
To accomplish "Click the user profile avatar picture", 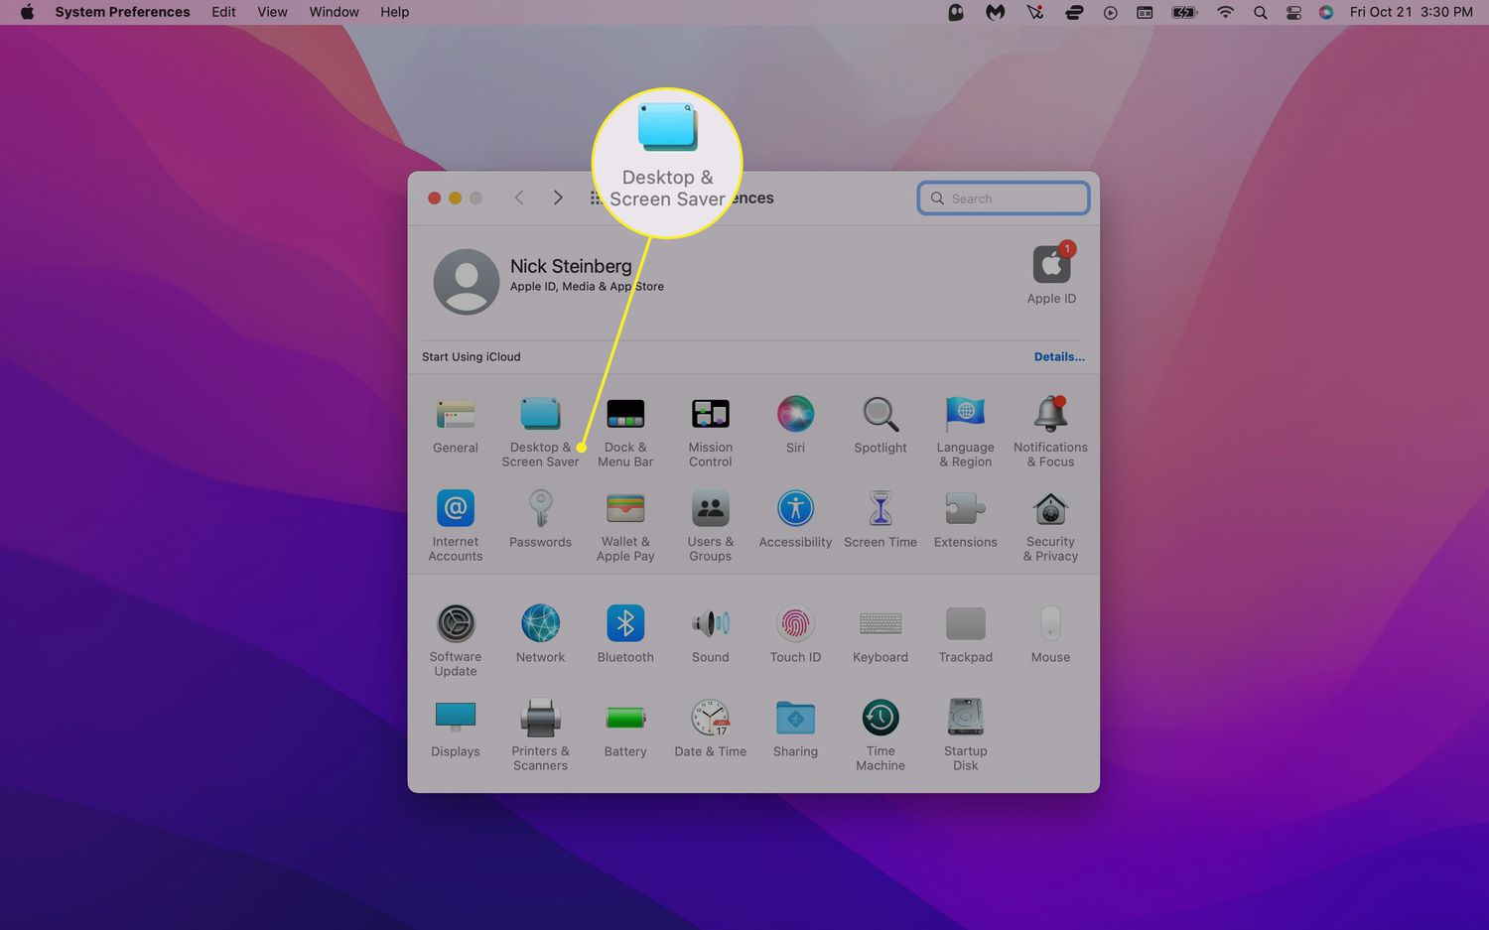I will pos(467,282).
